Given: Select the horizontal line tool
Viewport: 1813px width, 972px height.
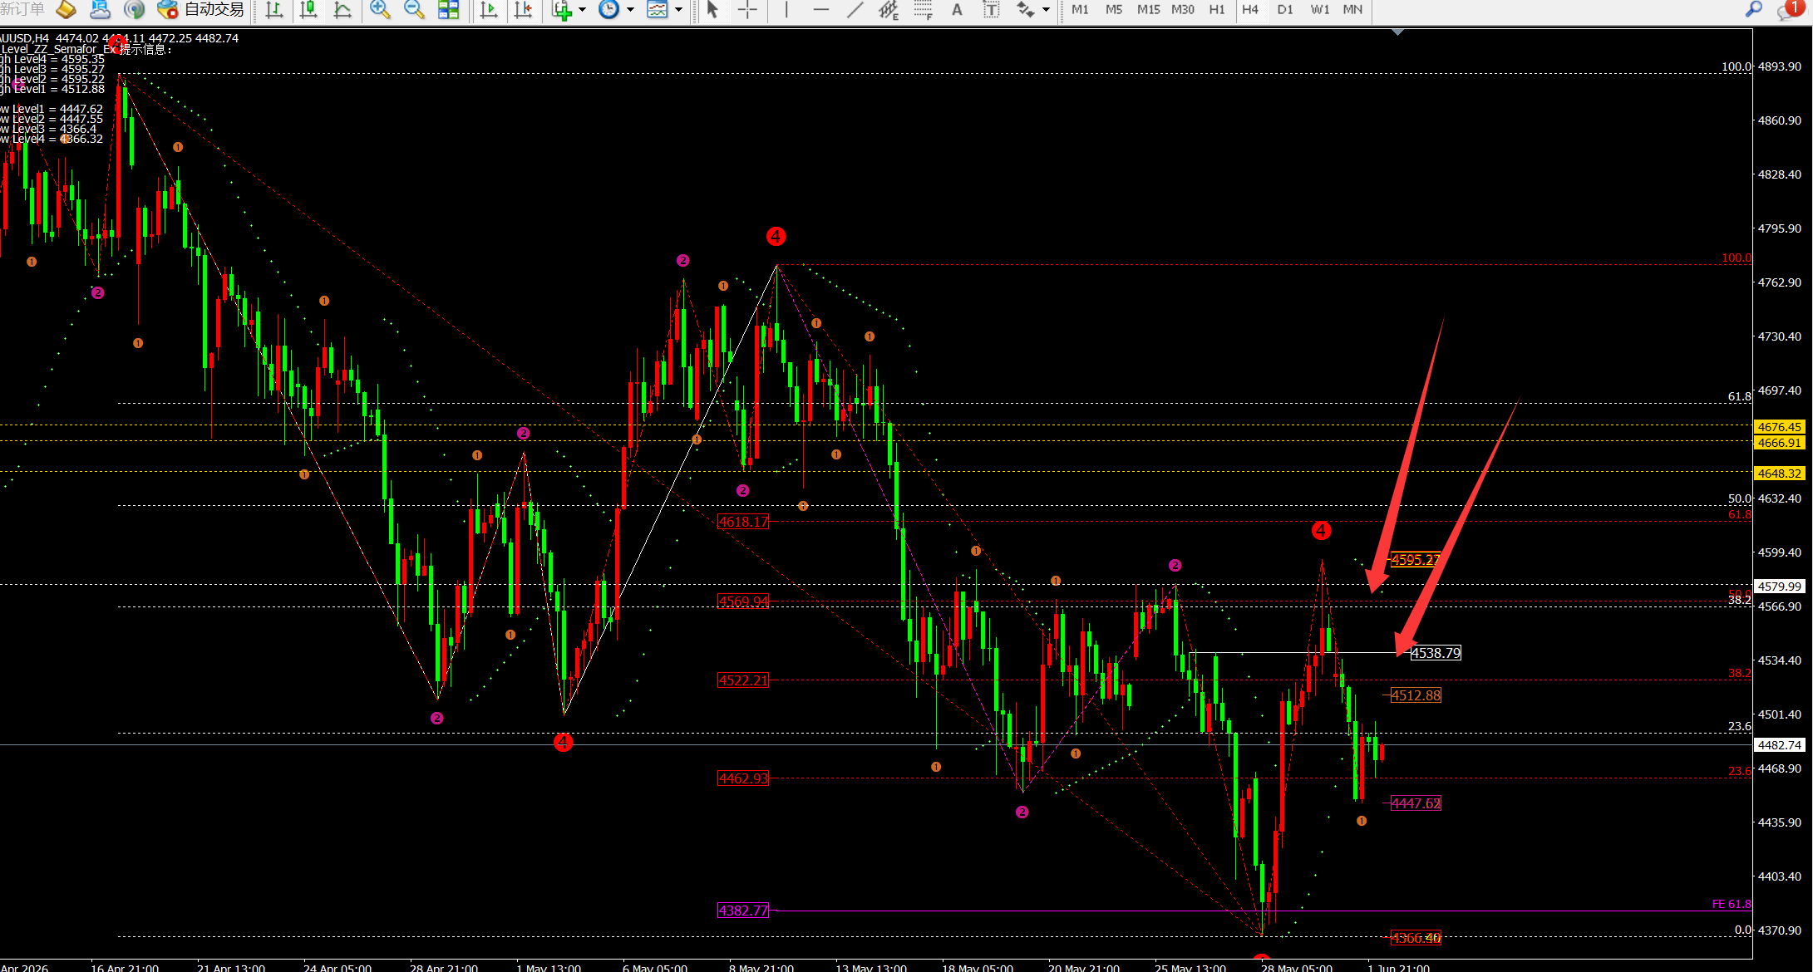Looking at the screenshot, I should [x=821, y=10].
